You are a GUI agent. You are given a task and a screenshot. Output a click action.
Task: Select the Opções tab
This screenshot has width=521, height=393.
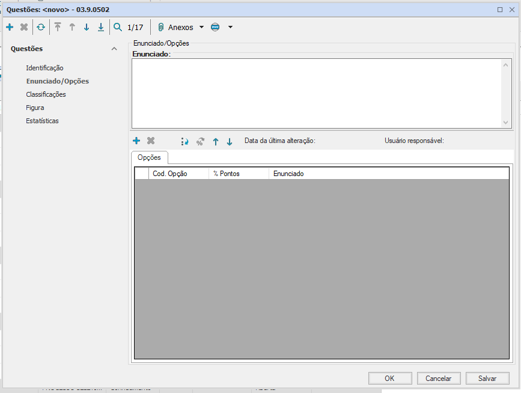[x=149, y=157]
